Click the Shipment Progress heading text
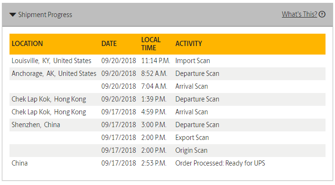 click(x=45, y=15)
